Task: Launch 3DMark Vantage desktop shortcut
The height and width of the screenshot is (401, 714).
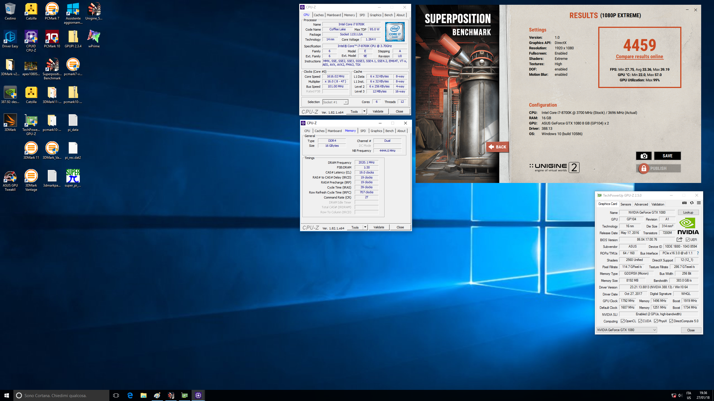Action: coord(31,180)
